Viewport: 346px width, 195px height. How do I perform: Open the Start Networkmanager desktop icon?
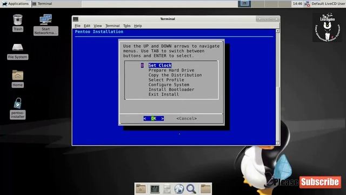coord(46,24)
